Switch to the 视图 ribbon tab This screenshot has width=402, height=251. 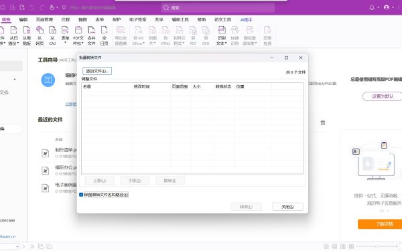[82, 19]
